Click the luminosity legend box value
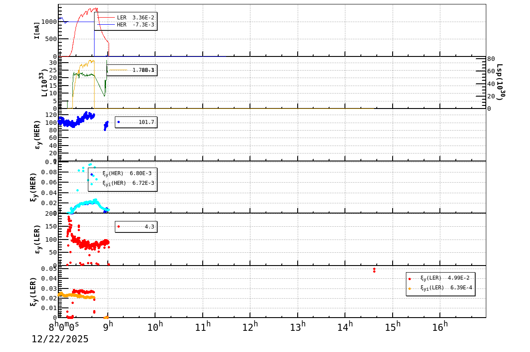530x352 pixels. click(144, 70)
